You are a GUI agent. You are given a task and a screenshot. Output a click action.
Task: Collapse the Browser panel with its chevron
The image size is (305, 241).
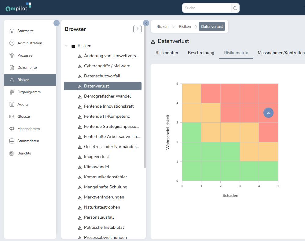point(146,23)
